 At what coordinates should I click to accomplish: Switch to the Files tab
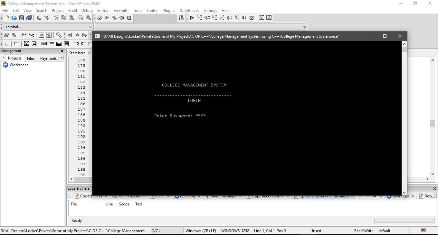31,58
